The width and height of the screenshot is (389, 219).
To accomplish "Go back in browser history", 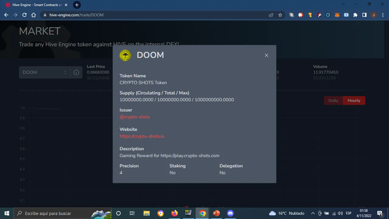I will click(x=6, y=15).
